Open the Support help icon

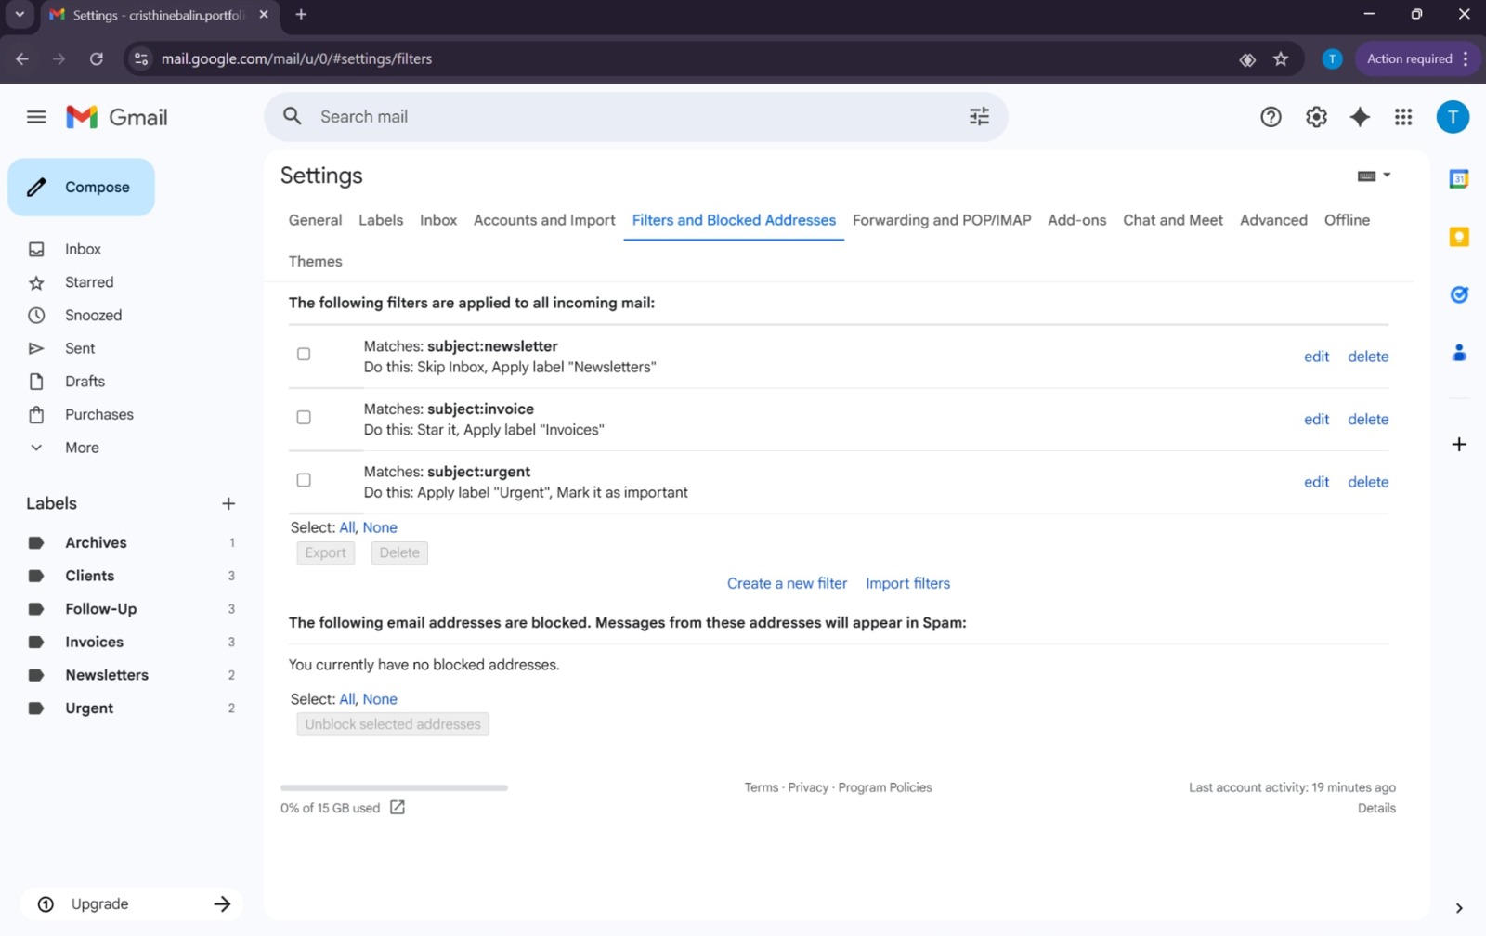1271,117
